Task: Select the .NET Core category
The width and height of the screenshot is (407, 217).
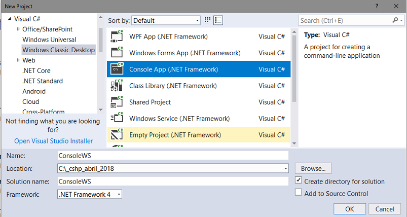Action: point(36,70)
